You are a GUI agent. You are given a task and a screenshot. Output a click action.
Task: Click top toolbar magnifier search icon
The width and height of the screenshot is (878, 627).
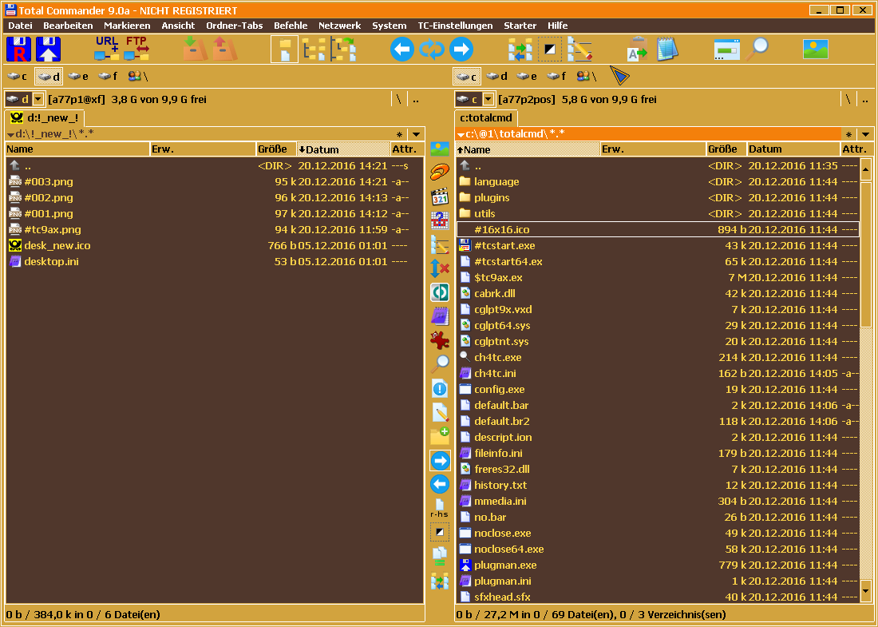tap(757, 50)
